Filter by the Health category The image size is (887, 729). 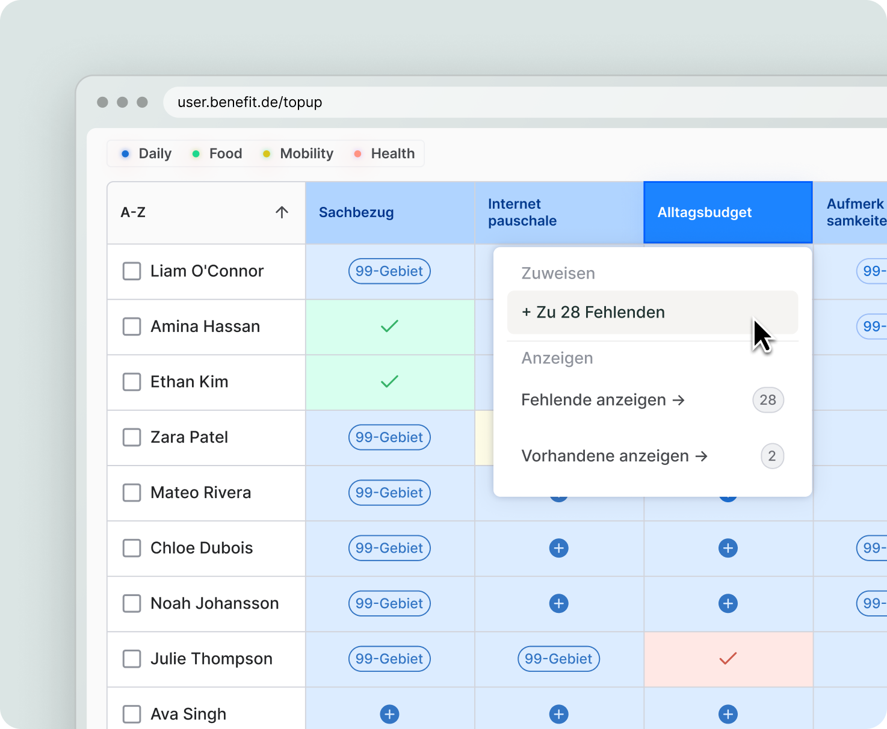pos(384,153)
